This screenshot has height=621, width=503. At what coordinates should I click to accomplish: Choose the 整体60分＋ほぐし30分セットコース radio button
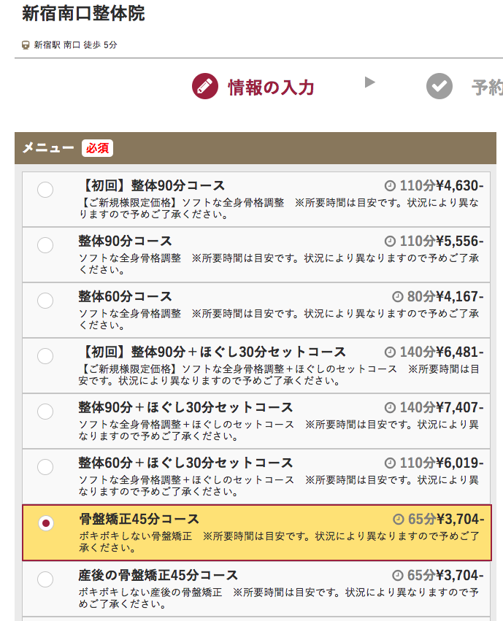[x=45, y=467]
